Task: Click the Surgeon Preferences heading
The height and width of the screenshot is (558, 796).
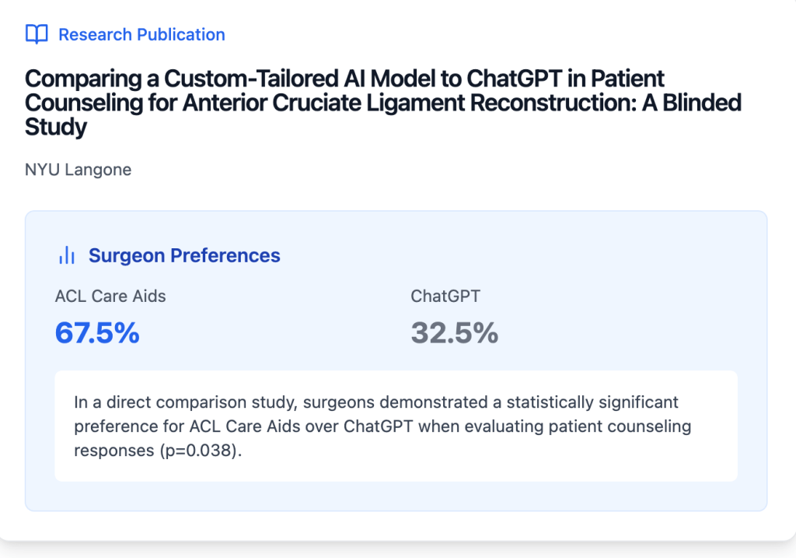Action: pyautogui.click(x=184, y=255)
